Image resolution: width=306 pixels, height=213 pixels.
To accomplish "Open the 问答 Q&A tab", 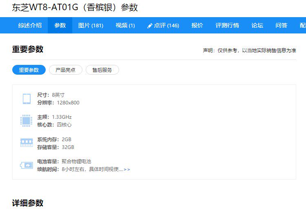I will tap(281, 25).
